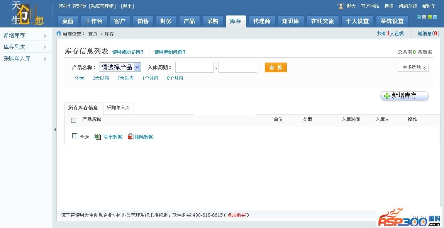Click the home icon before 当前位置
444x228 pixels.
point(59,34)
